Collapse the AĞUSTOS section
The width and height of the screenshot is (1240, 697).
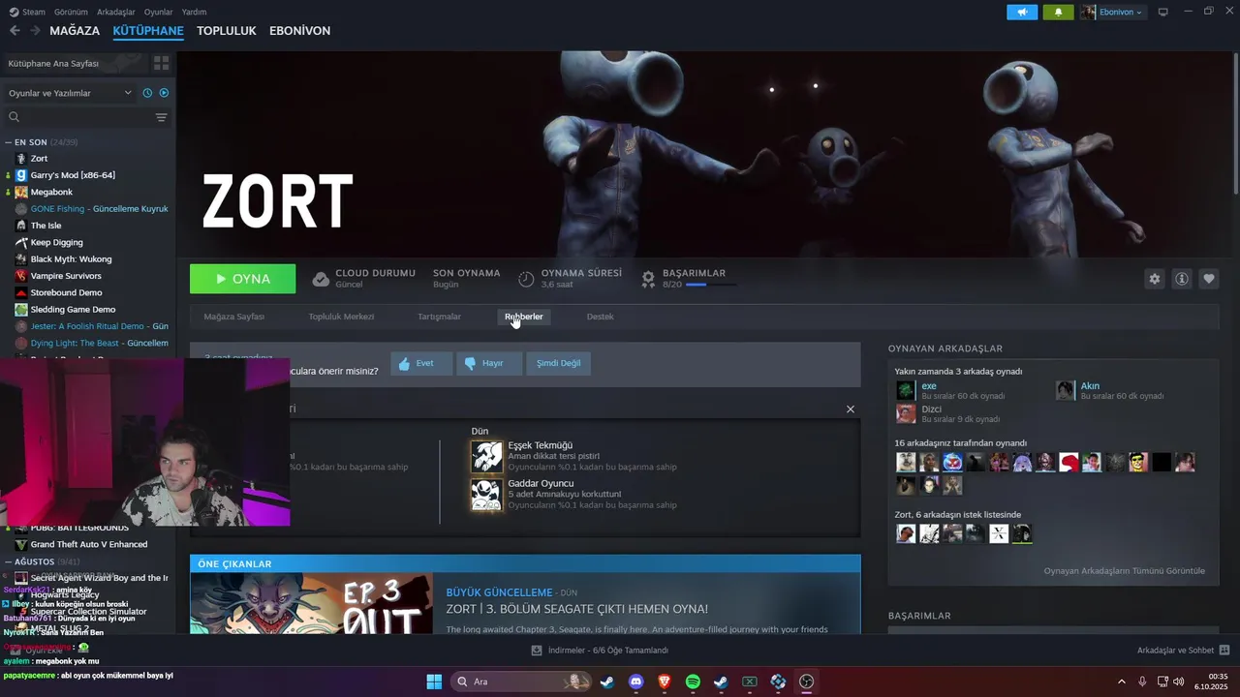click(x=9, y=561)
